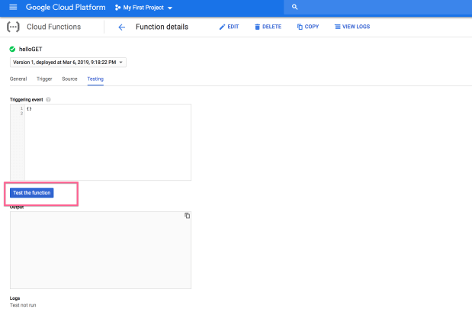This screenshot has width=472, height=325.
Task: Go back using the arrow icon
Action: pyautogui.click(x=121, y=27)
